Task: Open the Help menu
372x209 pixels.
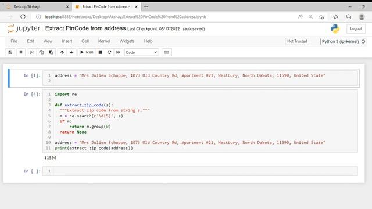Action: 148,41
